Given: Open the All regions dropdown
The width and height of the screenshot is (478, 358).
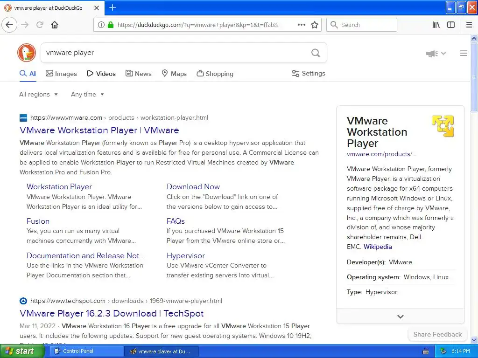Looking at the screenshot, I should click(38, 94).
